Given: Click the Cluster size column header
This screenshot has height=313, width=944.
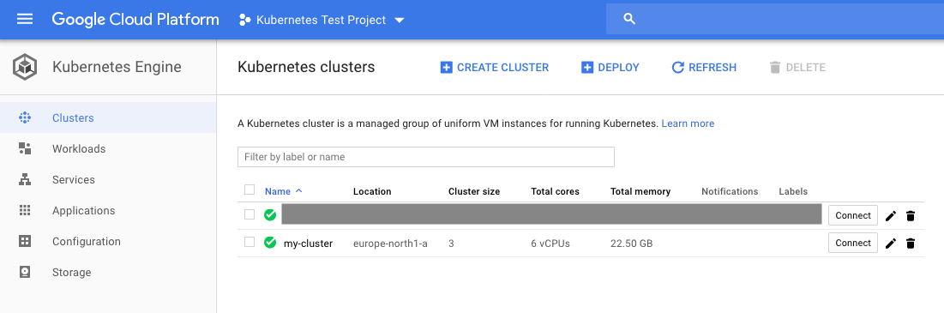Looking at the screenshot, I should pyautogui.click(x=474, y=191).
